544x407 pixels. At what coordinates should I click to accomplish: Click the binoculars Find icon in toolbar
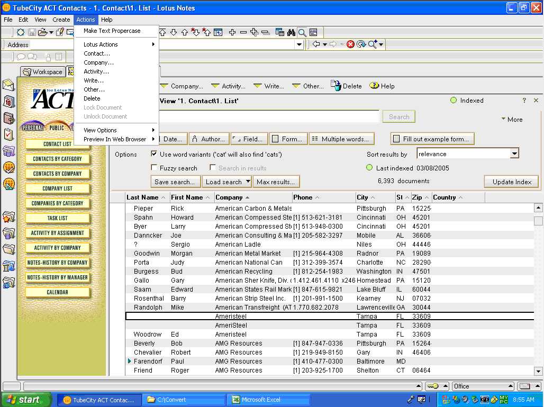tap(291, 32)
